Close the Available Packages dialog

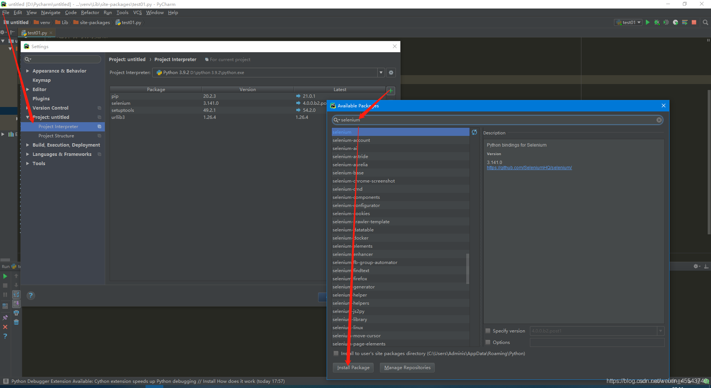pyautogui.click(x=664, y=106)
